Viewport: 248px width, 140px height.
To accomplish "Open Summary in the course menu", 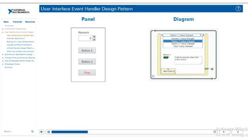I will click(9, 67).
